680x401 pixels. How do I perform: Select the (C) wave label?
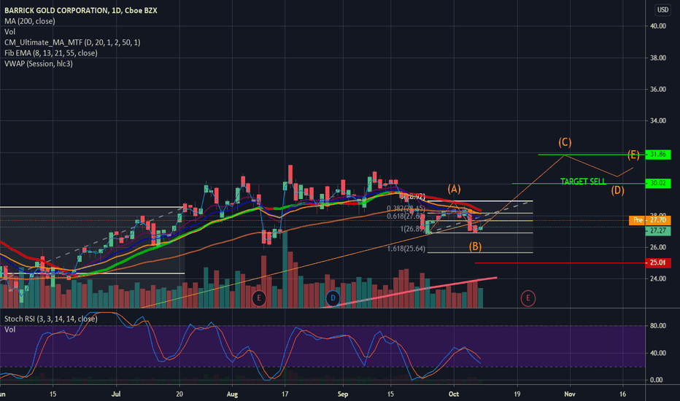[565, 142]
